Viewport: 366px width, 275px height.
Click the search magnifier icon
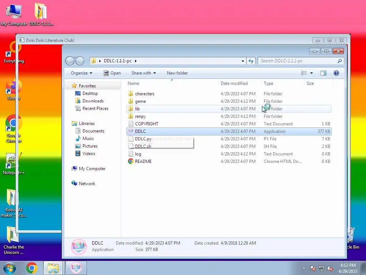point(340,61)
